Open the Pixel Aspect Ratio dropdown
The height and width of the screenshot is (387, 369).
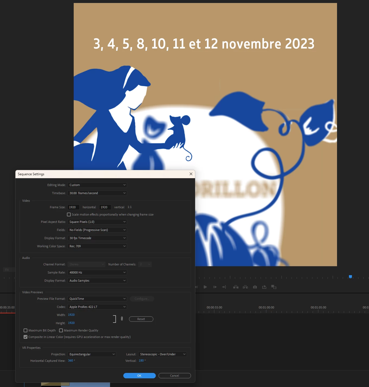point(97,222)
